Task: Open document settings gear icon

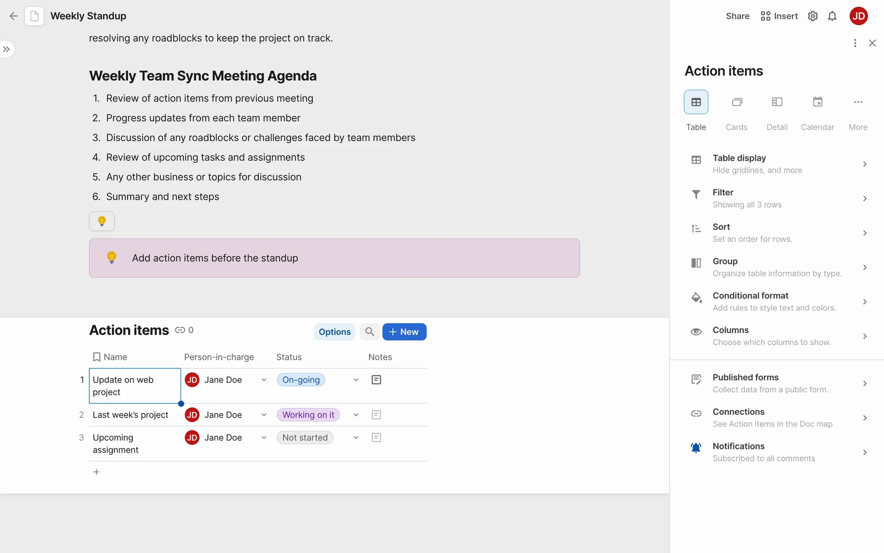Action: pyautogui.click(x=813, y=16)
